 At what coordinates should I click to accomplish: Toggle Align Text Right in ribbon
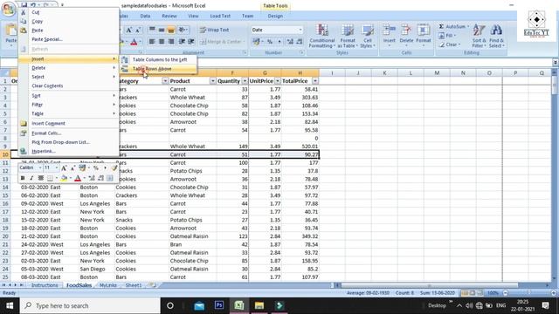pyautogui.click(x=171, y=42)
